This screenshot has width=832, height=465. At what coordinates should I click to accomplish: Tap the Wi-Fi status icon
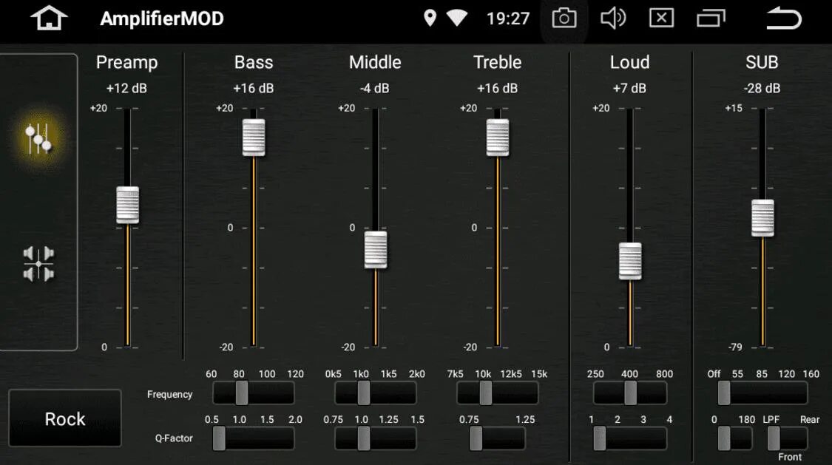pos(456,18)
